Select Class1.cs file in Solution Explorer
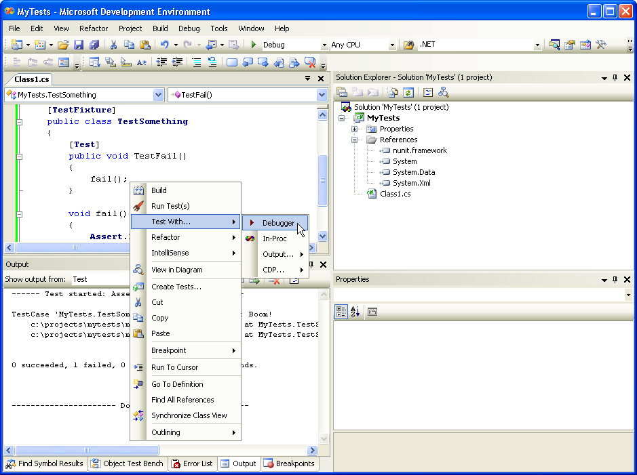 [x=395, y=194]
